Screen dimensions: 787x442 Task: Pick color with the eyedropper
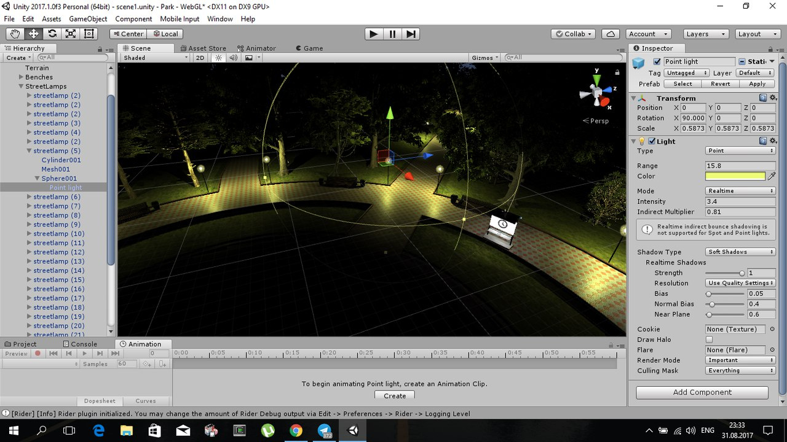(x=772, y=176)
